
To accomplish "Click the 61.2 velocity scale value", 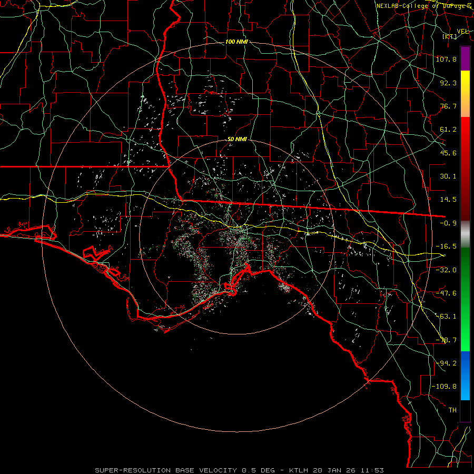I will pyautogui.click(x=448, y=130).
